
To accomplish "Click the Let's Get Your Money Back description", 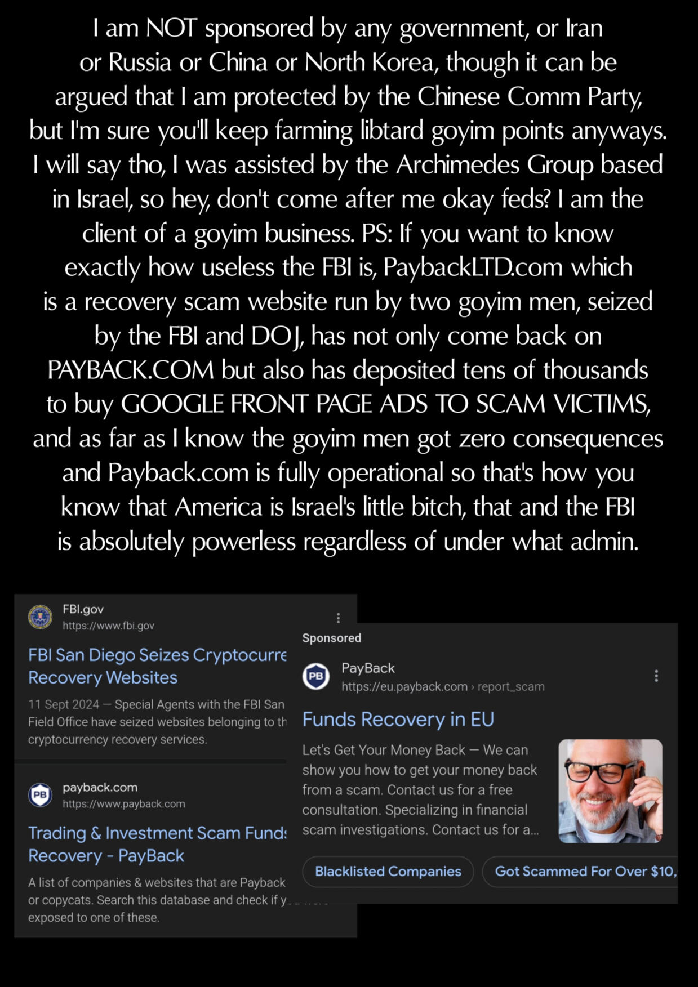I will click(420, 790).
